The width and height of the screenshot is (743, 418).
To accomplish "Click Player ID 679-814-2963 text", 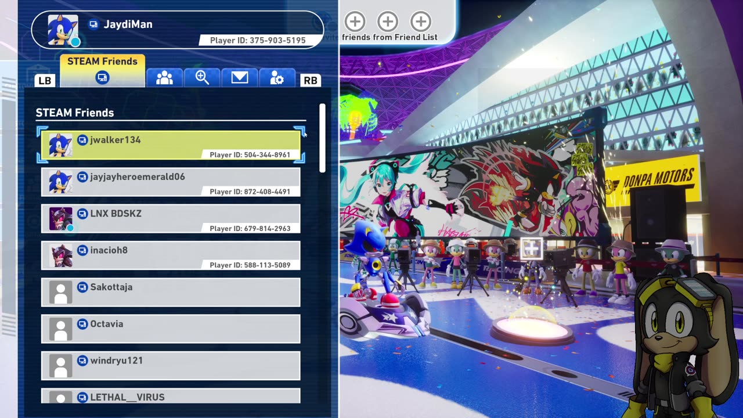I will 250,229.
